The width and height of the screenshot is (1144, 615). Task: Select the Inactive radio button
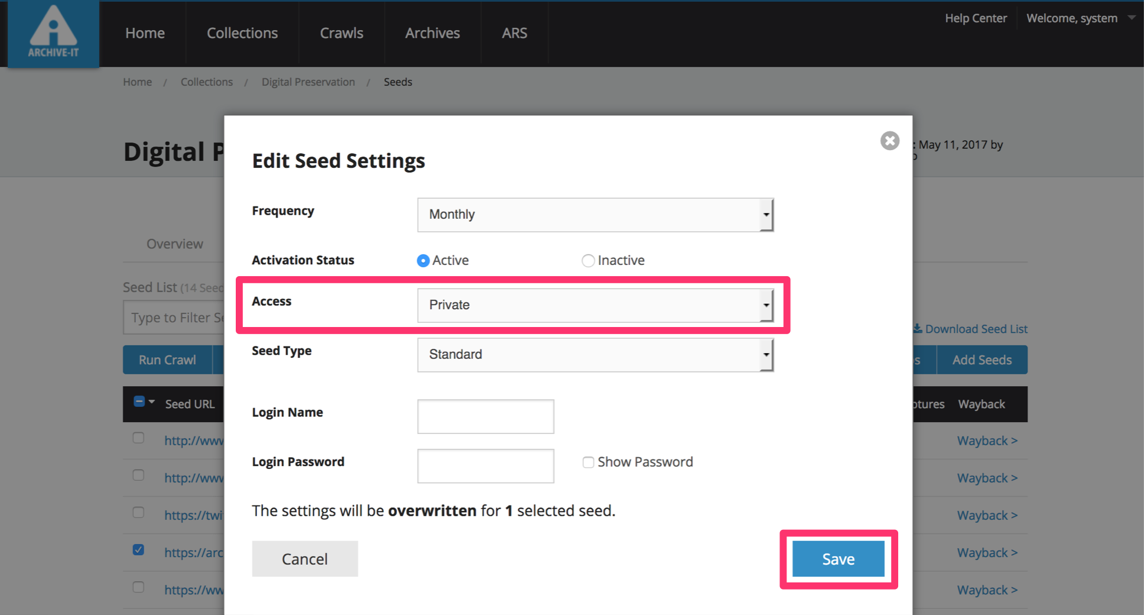pos(588,261)
